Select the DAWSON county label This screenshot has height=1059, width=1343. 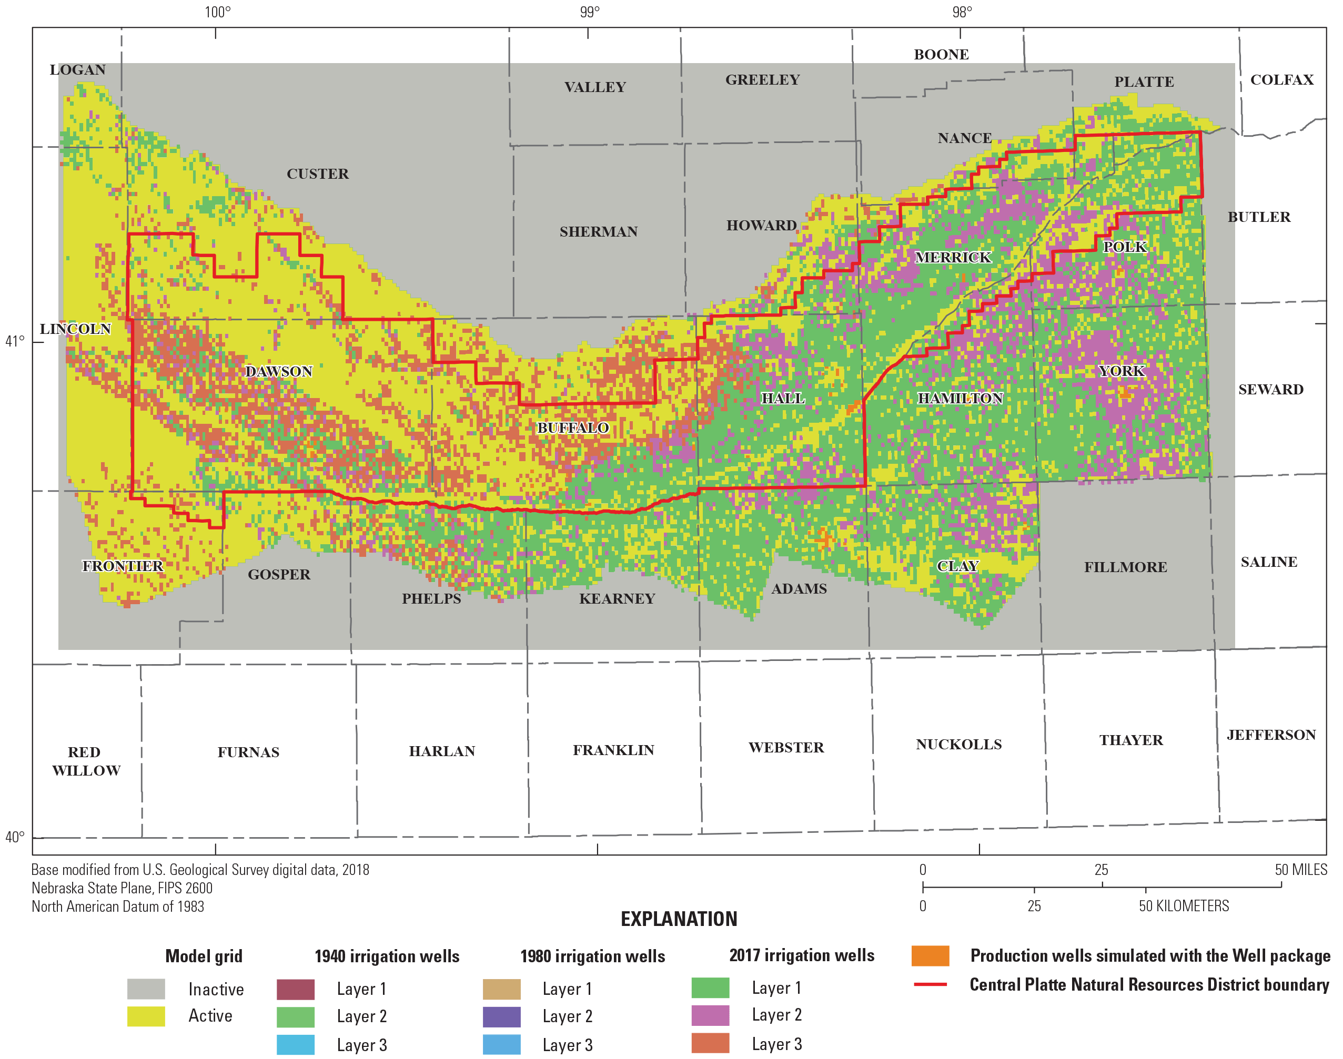click(278, 371)
